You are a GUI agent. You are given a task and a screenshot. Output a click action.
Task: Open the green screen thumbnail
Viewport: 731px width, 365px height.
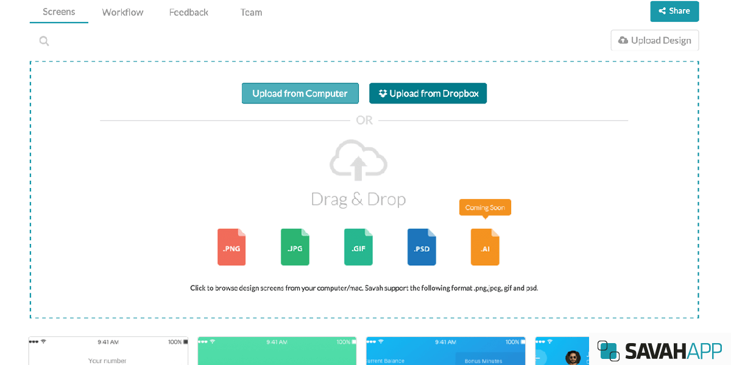coord(277,352)
